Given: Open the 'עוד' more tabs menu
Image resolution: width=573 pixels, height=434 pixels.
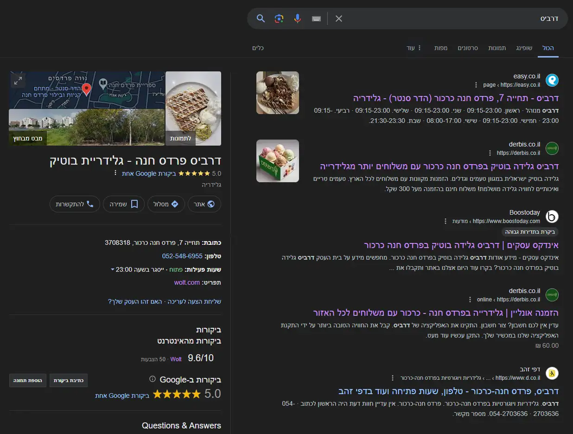Looking at the screenshot, I should [414, 48].
